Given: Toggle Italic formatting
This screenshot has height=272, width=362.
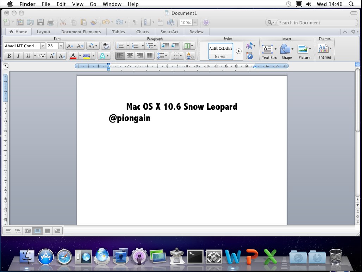Looking at the screenshot, I should (x=18, y=56).
